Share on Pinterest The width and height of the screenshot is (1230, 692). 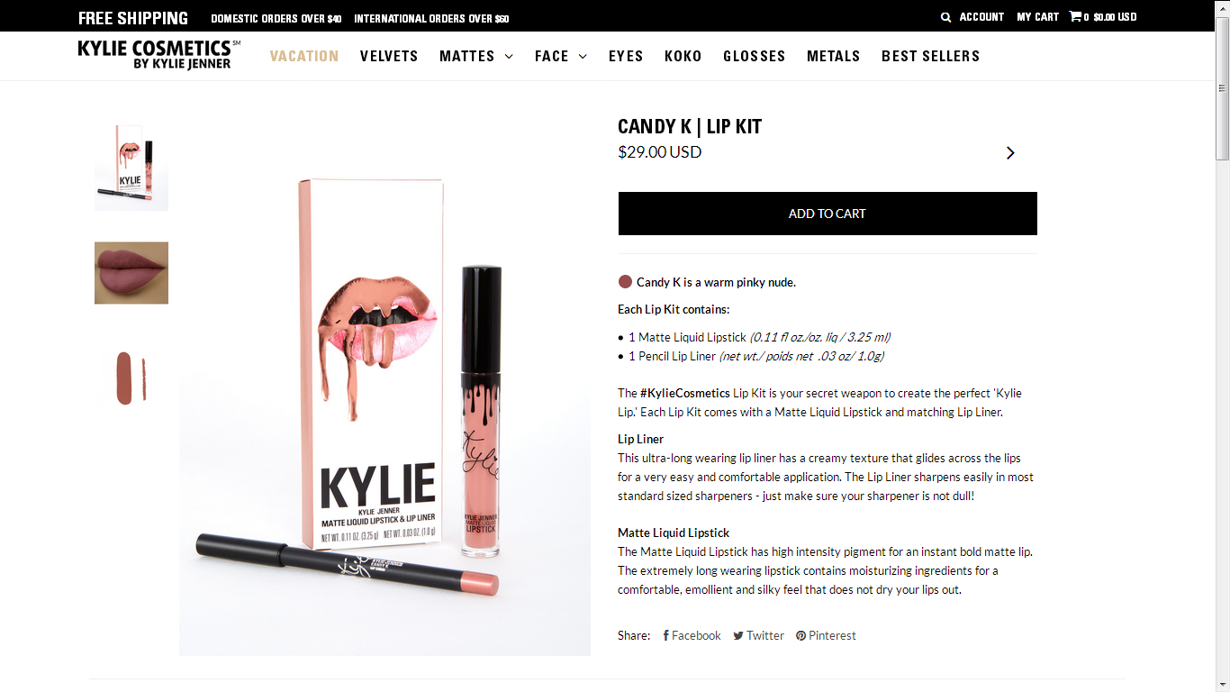[x=826, y=635]
